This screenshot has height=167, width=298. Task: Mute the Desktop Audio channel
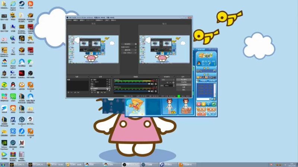click(x=152, y=84)
